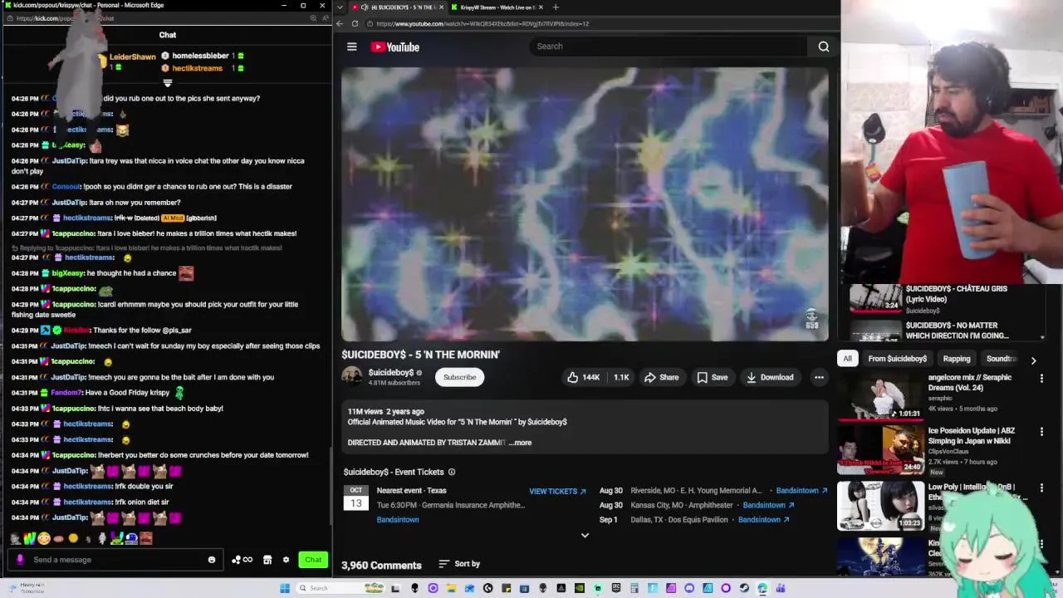1063x598 pixels.
Task: Open the Low Poly video thumbnail
Action: click(x=880, y=505)
